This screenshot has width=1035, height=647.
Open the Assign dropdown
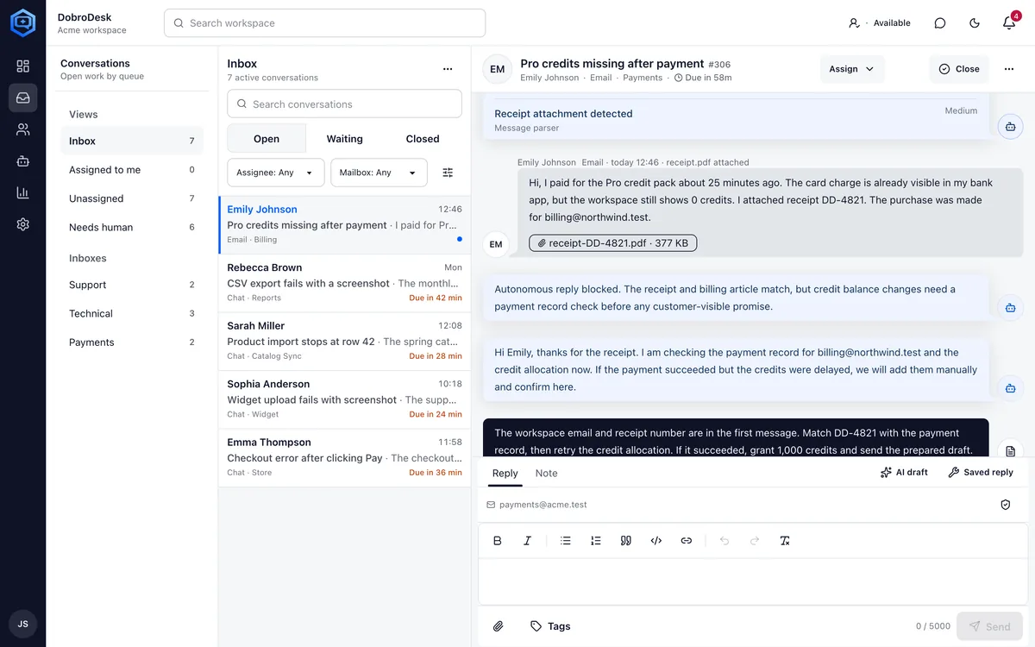(x=852, y=69)
